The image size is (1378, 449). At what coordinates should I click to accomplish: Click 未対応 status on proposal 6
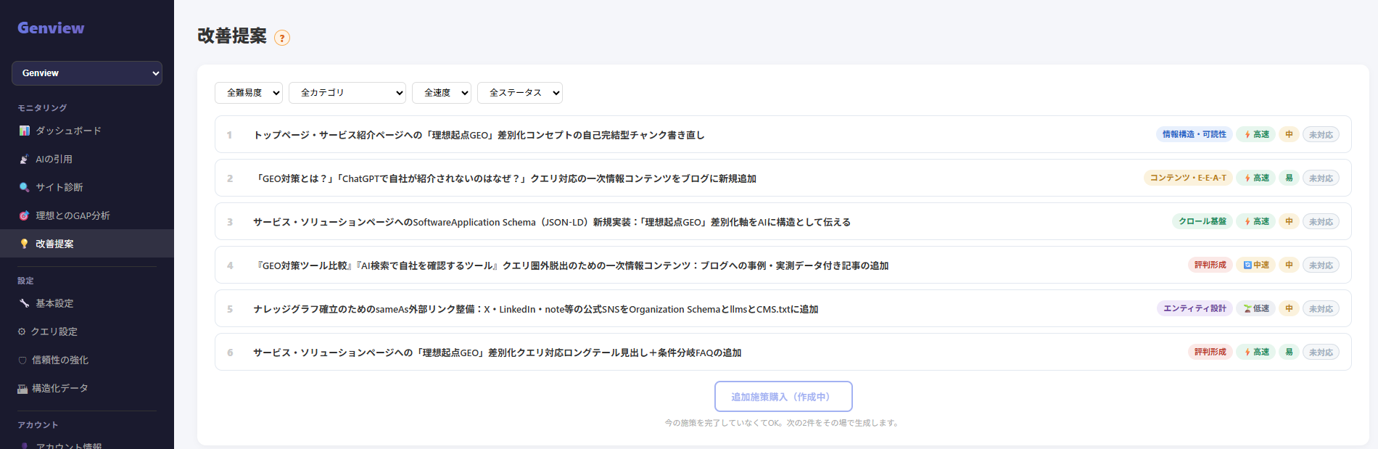pyautogui.click(x=1321, y=352)
